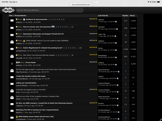Viewport: 162px width, 121px height.
Task: Jump to page 3 of Feedback & Improvements
Action: (53, 19)
